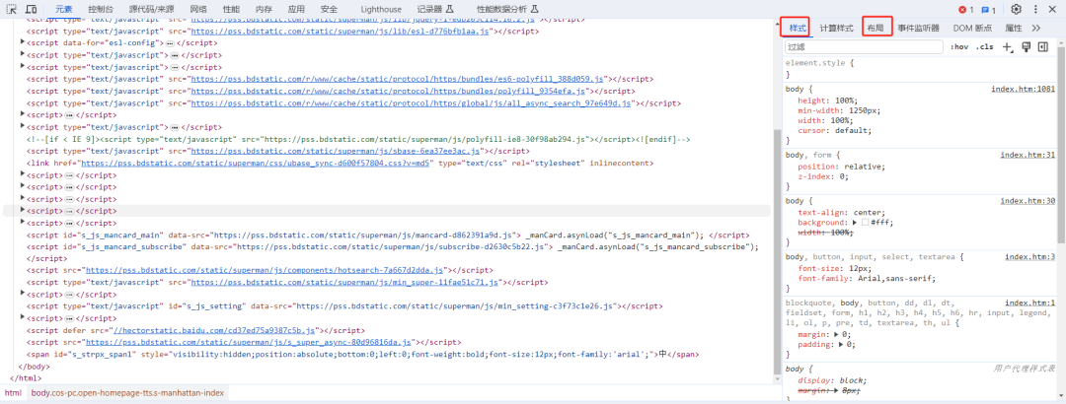
Task: Click the rendering emulation paintbrush icon
Action: tap(1027, 47)
